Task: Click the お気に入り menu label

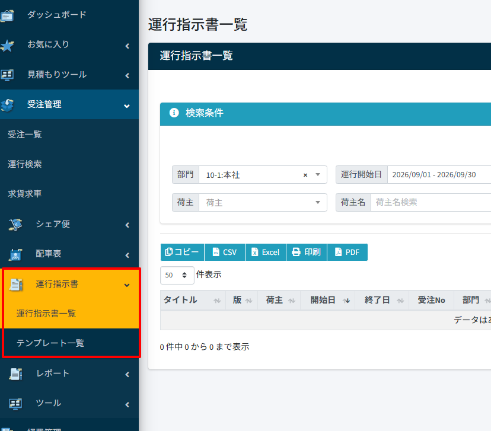Action: click(x=48, y=44)
